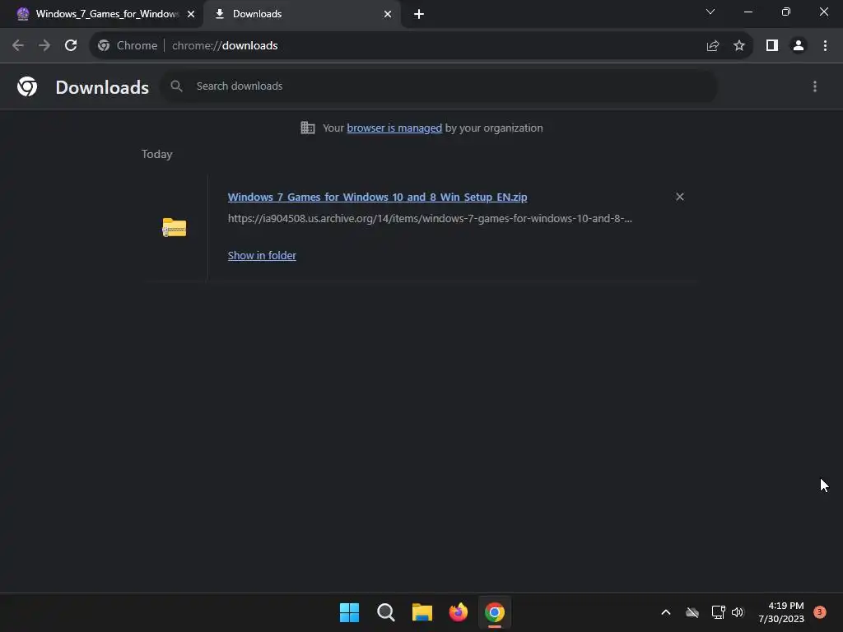Bookmark this tab with star icon

click(739, 46)
